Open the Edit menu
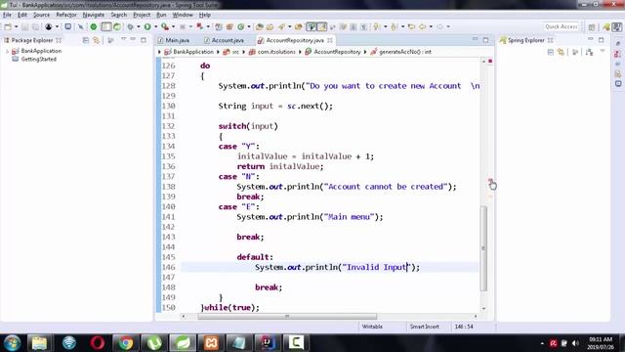The image size is (625, 352). click(22, 15)
